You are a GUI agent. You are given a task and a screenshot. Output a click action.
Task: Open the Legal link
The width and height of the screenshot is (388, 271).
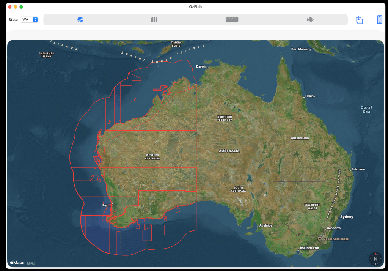click(31, 263)
